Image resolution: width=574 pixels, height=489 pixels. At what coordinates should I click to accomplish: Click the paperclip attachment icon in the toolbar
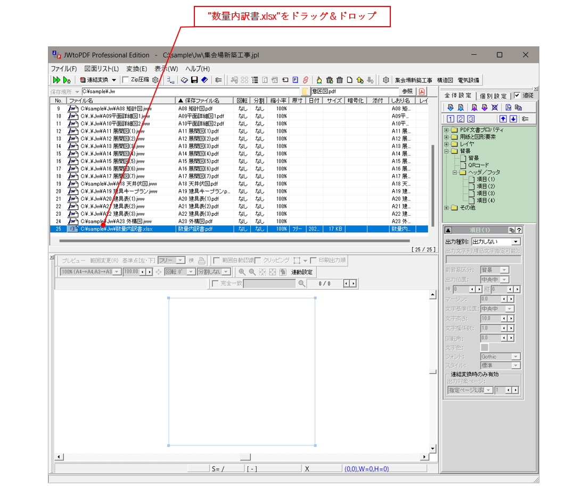pyautogui.click(x=305, y=80)
